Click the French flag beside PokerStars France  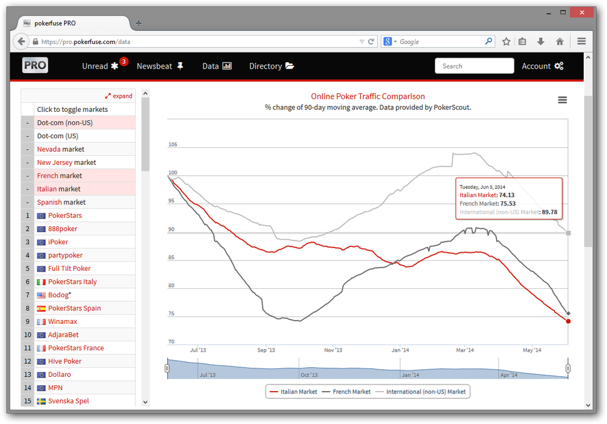(41, 348)
